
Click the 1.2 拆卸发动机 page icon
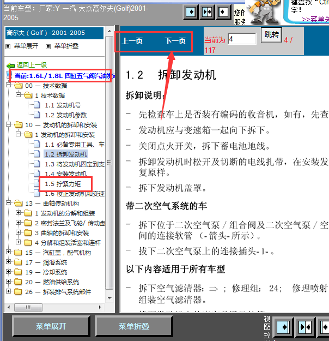37,154
